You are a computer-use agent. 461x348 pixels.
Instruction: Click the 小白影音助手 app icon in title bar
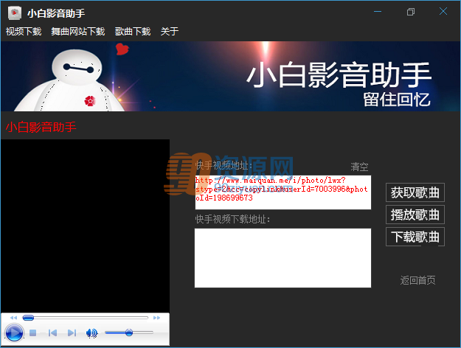(x=15, y=13)
